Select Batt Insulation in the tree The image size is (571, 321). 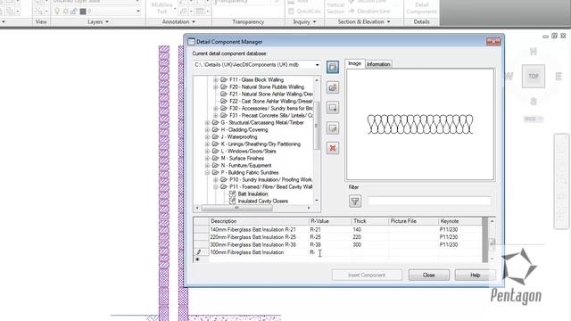click(252, 194)
